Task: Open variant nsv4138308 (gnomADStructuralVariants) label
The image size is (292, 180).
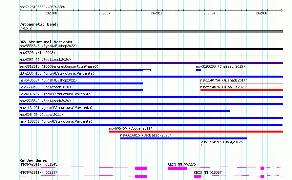Action: point(56,121)
